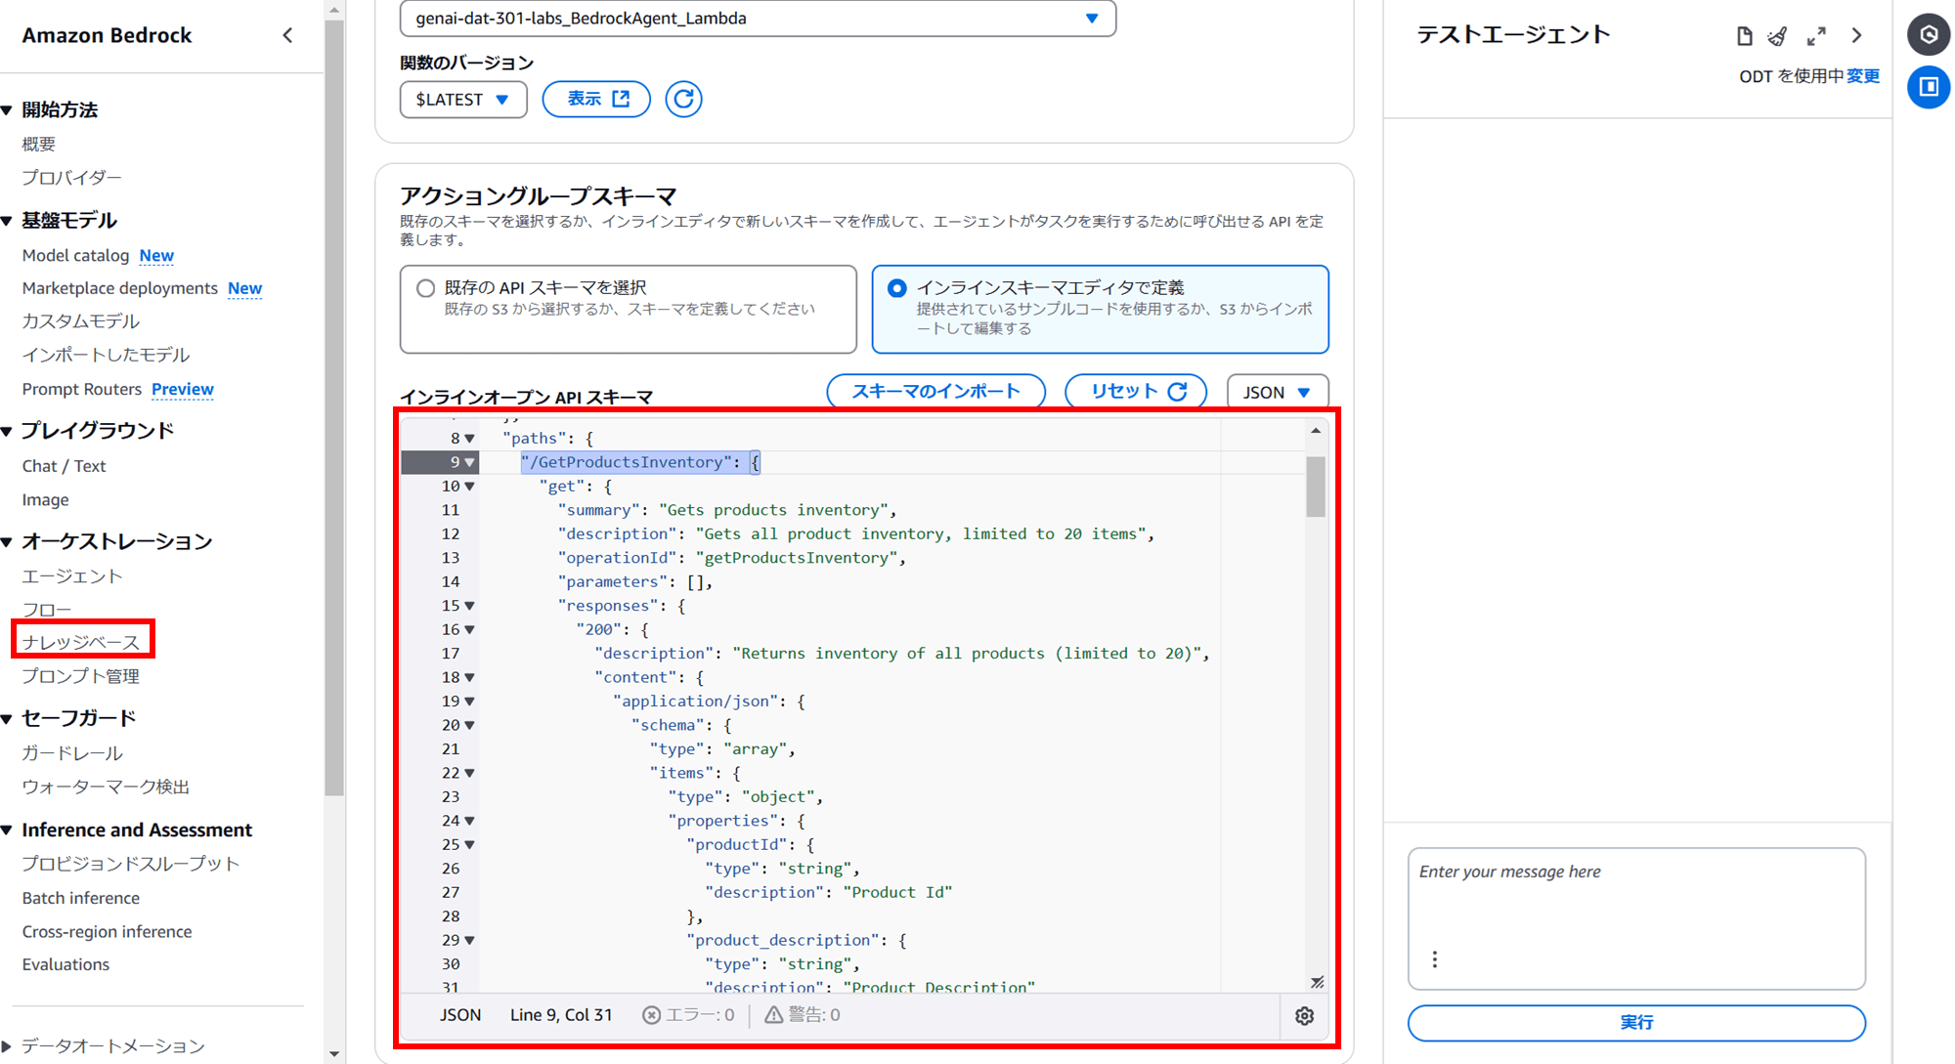Open Image playground in the sidebar
Viewport: 1955px width, 1064px height.
[45, 499]
